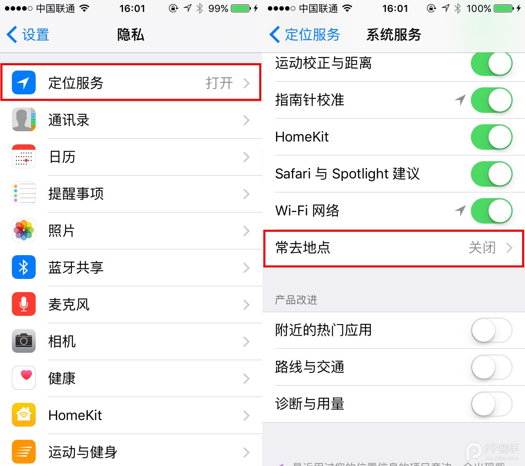Go back to 设置
The image size is (525, 466).
coord(28,35)
